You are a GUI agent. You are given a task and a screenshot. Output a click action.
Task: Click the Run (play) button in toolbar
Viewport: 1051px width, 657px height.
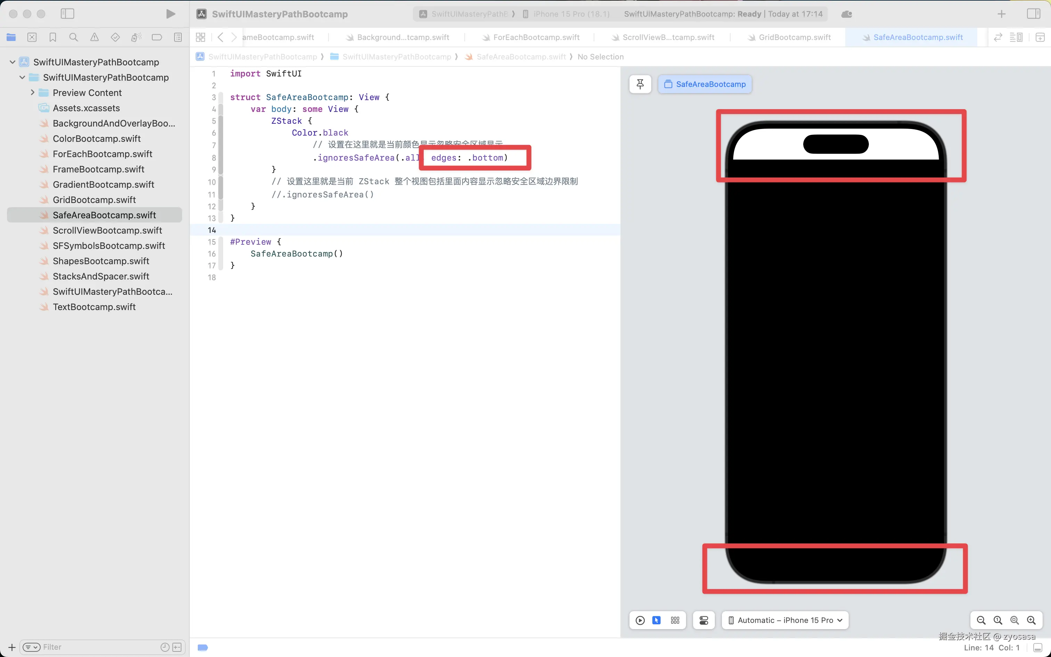171,14
